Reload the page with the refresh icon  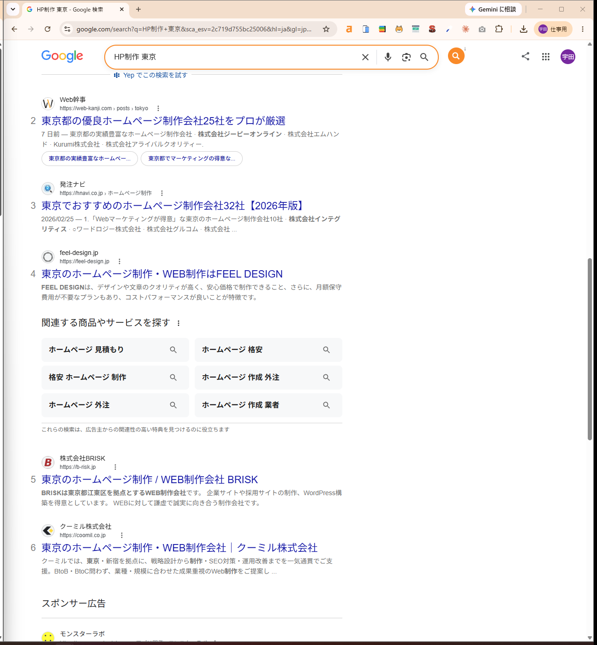tap(48, 29)
